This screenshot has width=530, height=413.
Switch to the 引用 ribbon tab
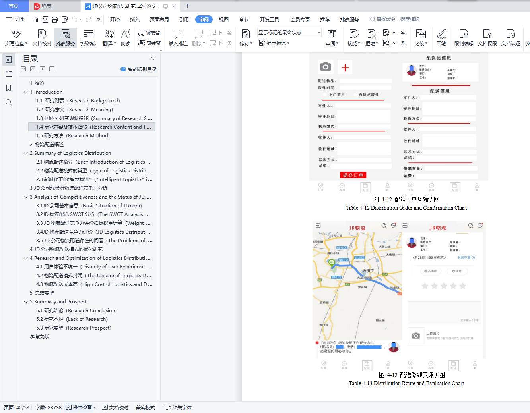pyautogui.click(x=184, y=19)
